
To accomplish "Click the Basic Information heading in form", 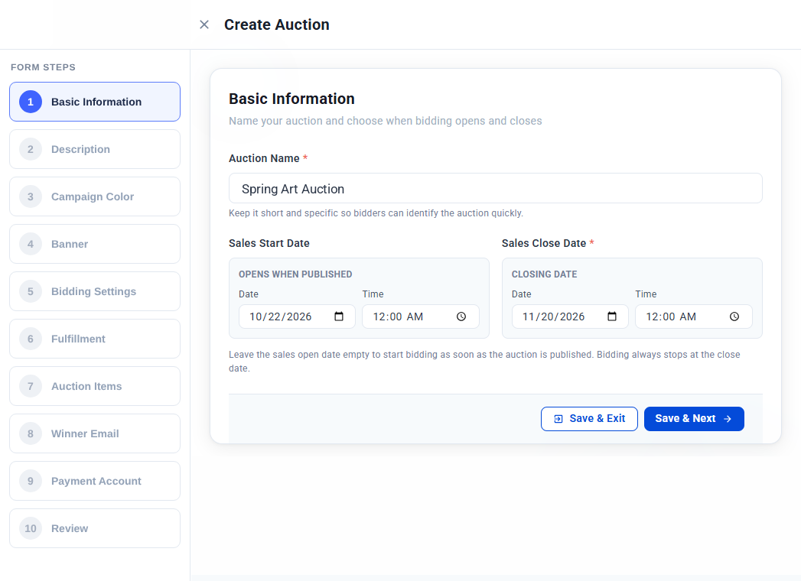I will coord(291,99).
